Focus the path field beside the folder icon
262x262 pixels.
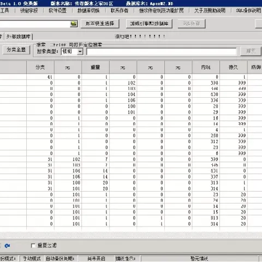(x=34, y=24)
